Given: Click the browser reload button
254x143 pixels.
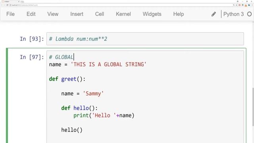Looking at the screenshot, I should (7, 5).
